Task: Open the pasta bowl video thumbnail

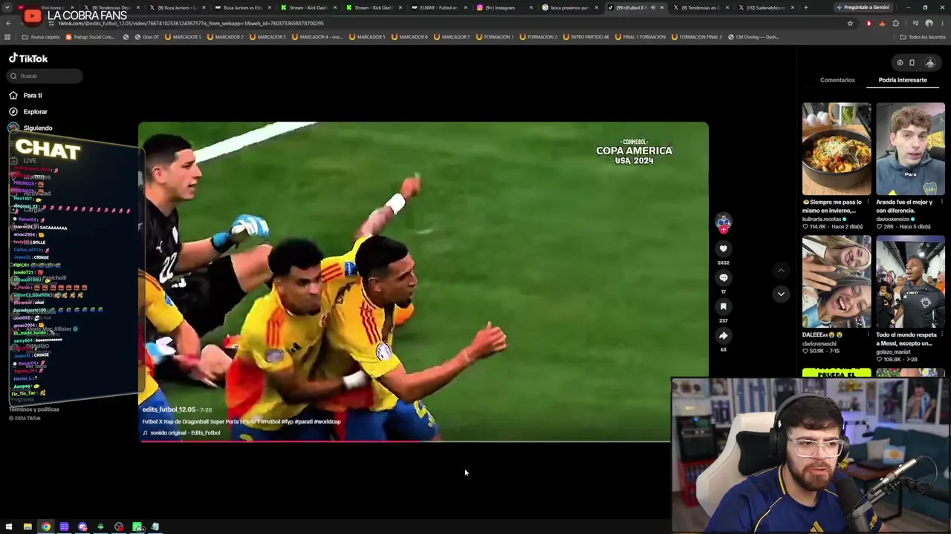Action: coord(837,149)
